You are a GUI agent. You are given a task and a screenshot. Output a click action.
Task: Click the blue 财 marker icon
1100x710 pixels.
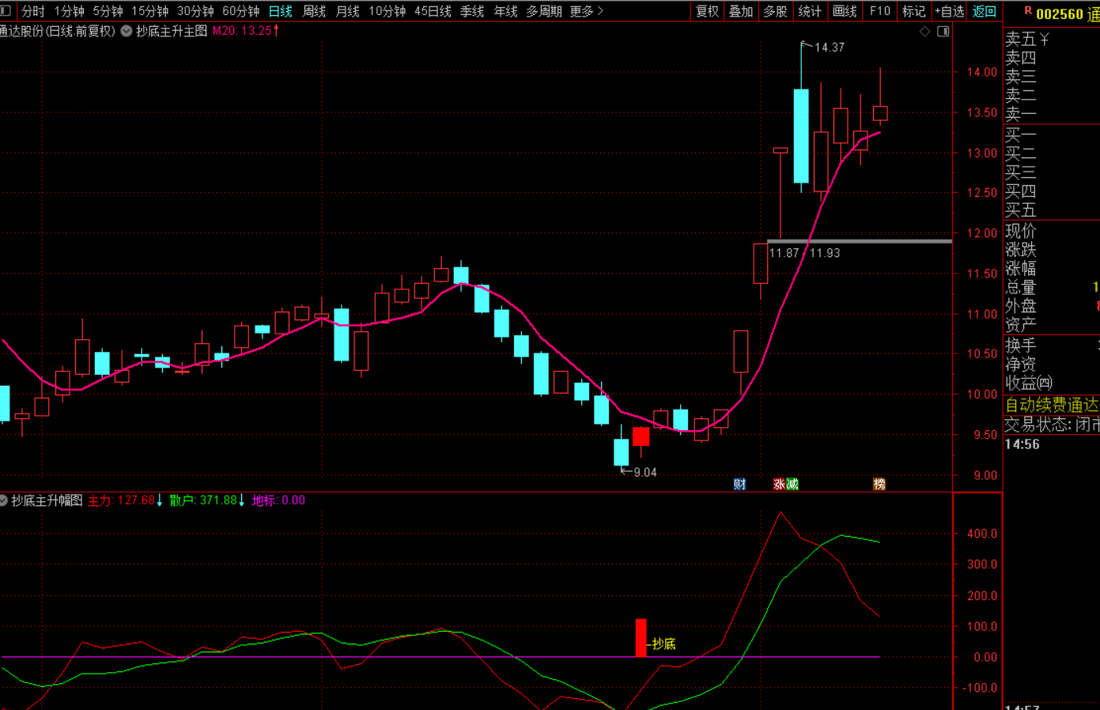tap(739, 484)
